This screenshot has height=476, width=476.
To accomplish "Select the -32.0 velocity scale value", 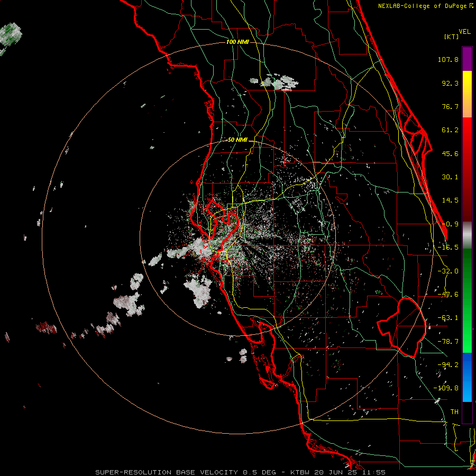I will (x=448, y=271).
